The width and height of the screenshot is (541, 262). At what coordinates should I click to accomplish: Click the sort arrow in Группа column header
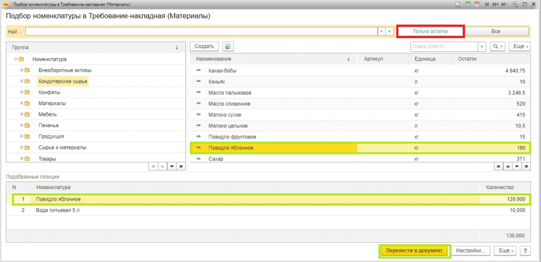pos(176,48)
